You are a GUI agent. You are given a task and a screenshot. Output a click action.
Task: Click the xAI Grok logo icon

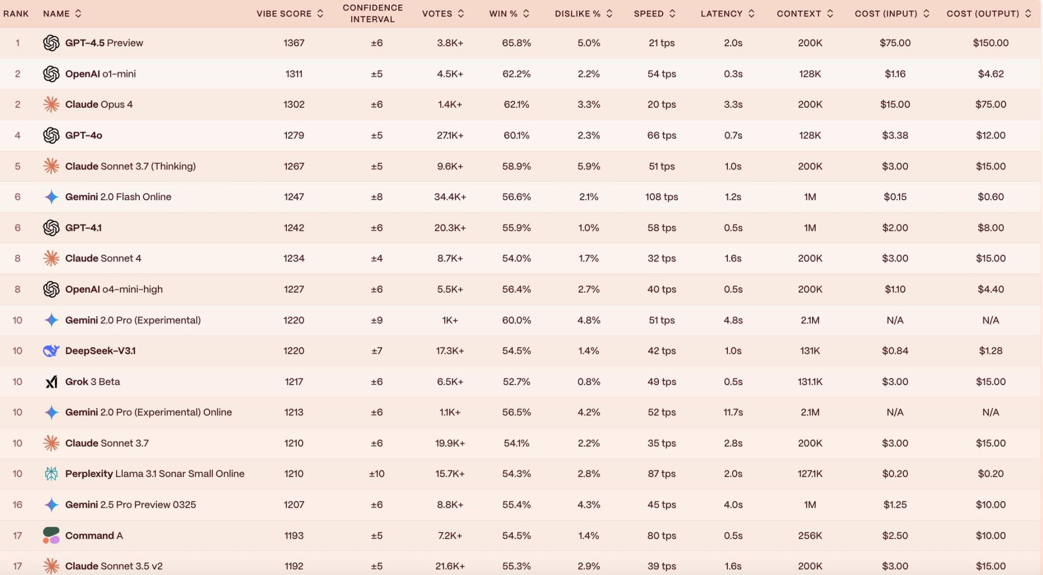(51, 382)
